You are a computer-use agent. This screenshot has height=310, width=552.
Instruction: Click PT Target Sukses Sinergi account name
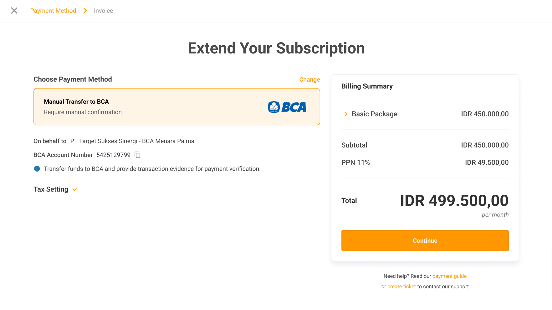coord(132,141)
